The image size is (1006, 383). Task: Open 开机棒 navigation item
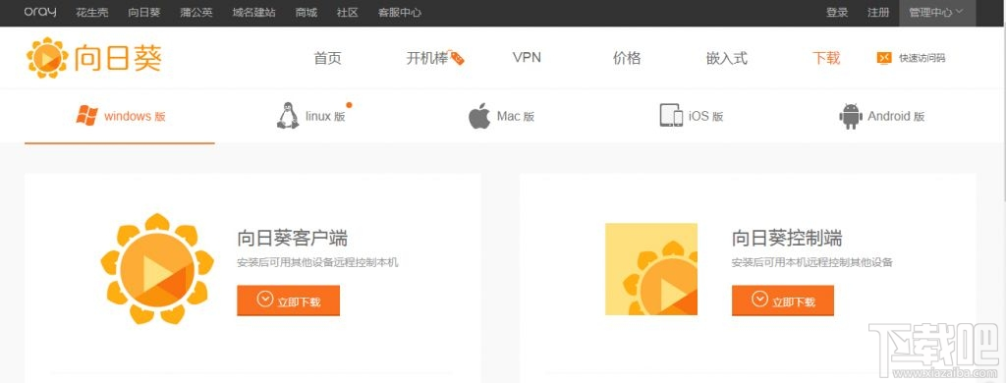pyautogui.click(x=426, y=58)
